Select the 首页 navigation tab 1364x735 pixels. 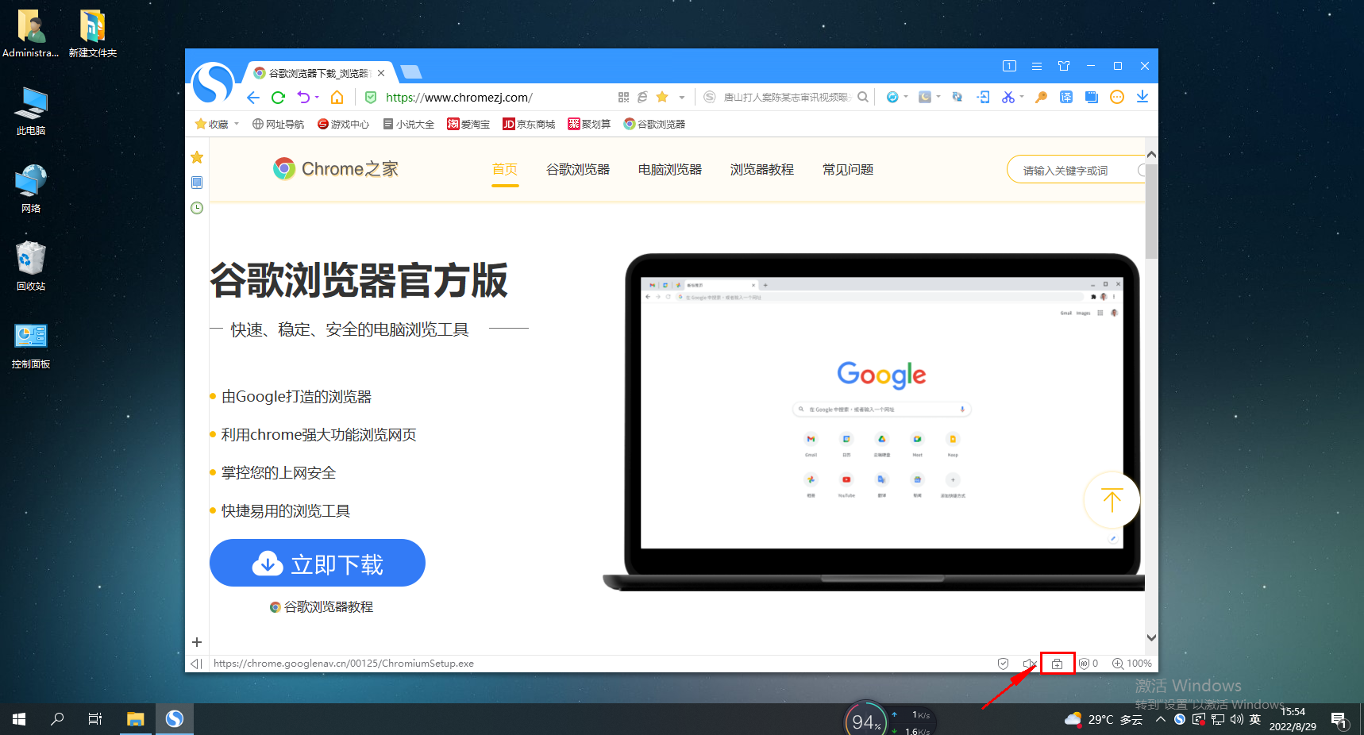505,169
